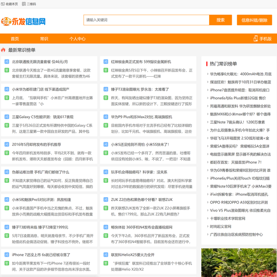Open the QR code icon
The height and width of the screenshot is (277, 277).
[x=24, y=4]
